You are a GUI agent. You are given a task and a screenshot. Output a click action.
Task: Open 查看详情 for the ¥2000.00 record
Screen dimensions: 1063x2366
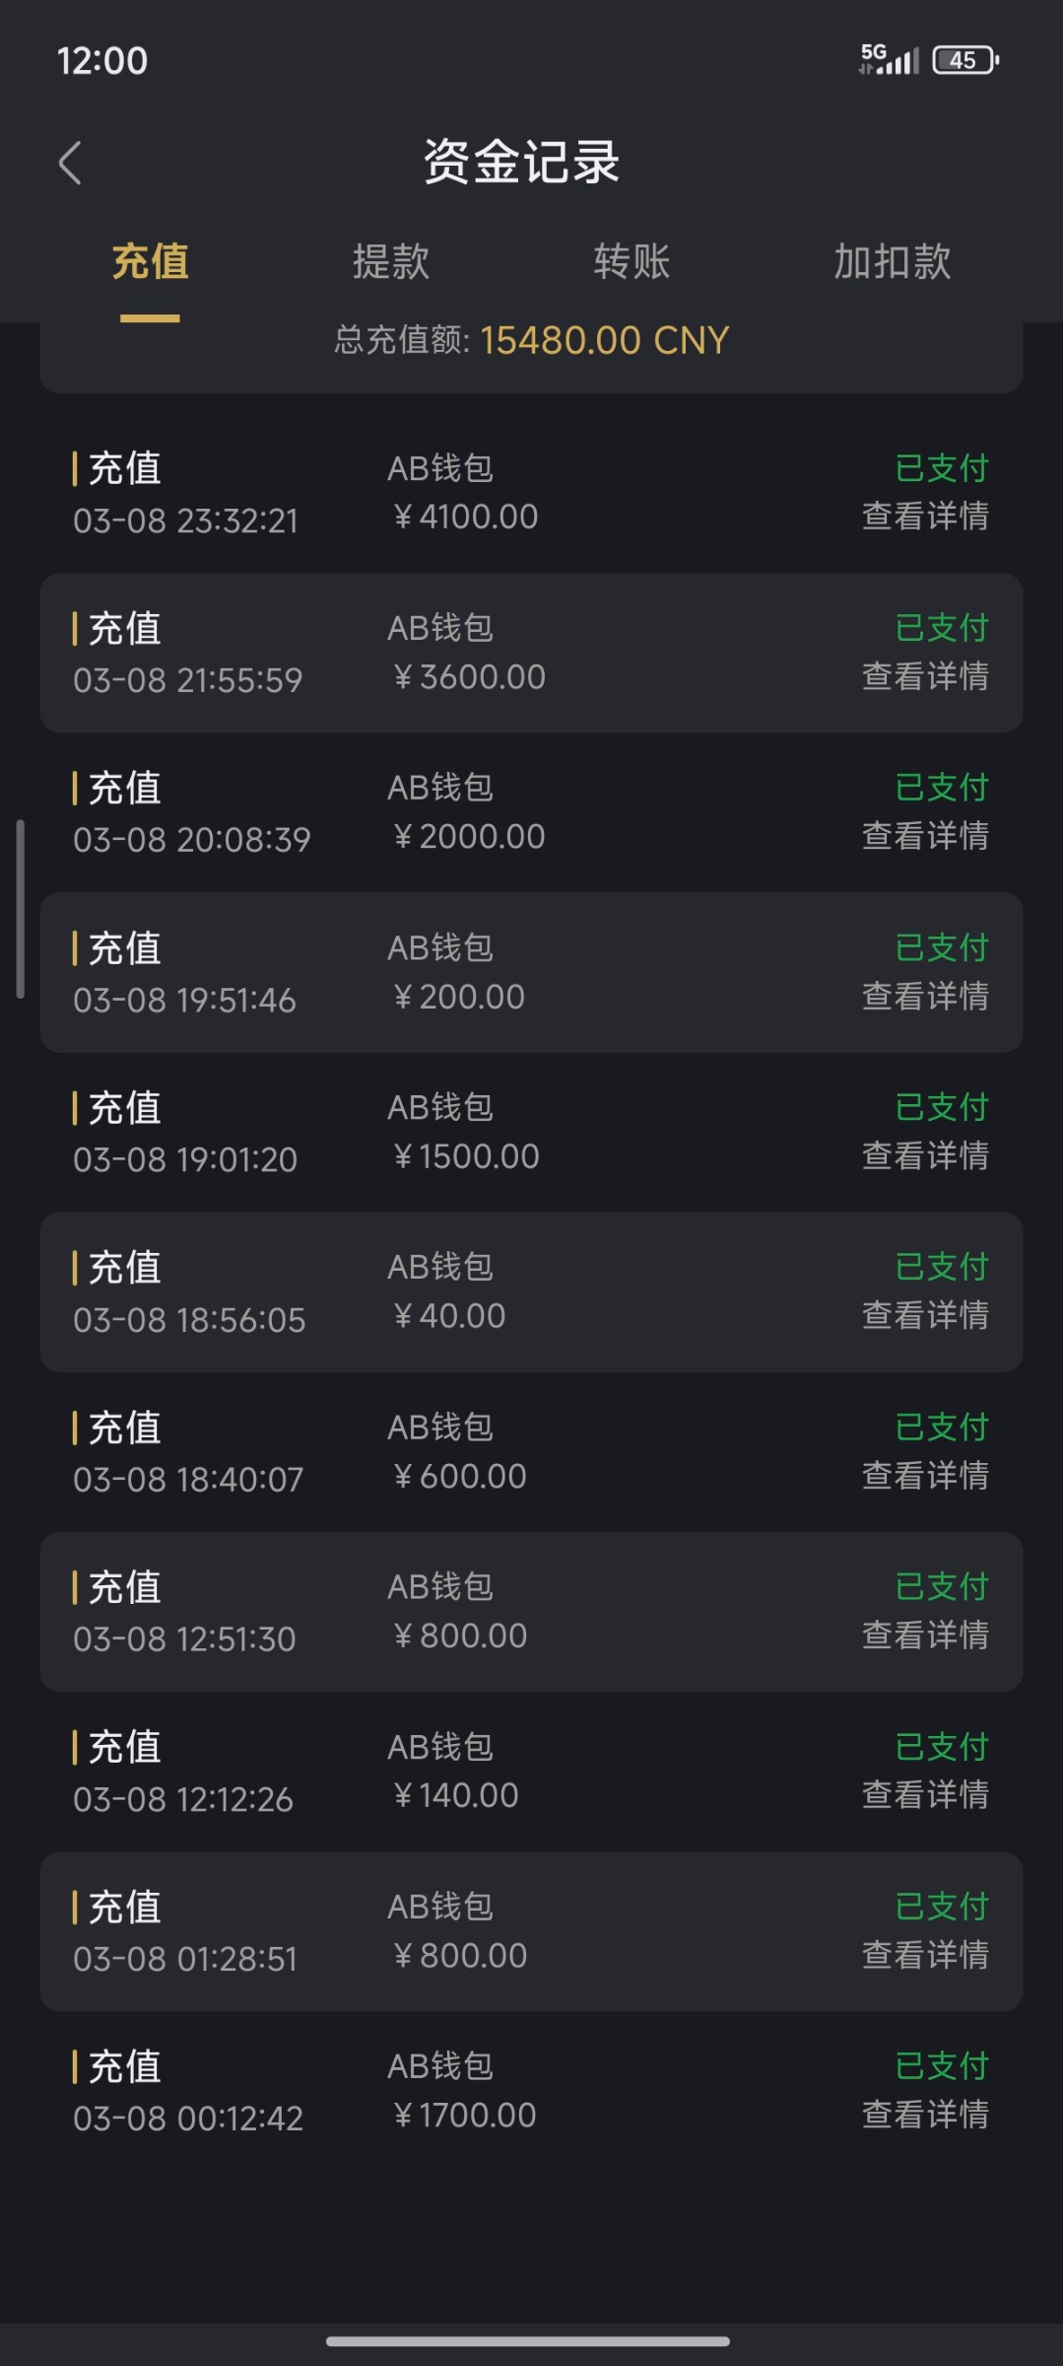925,836
